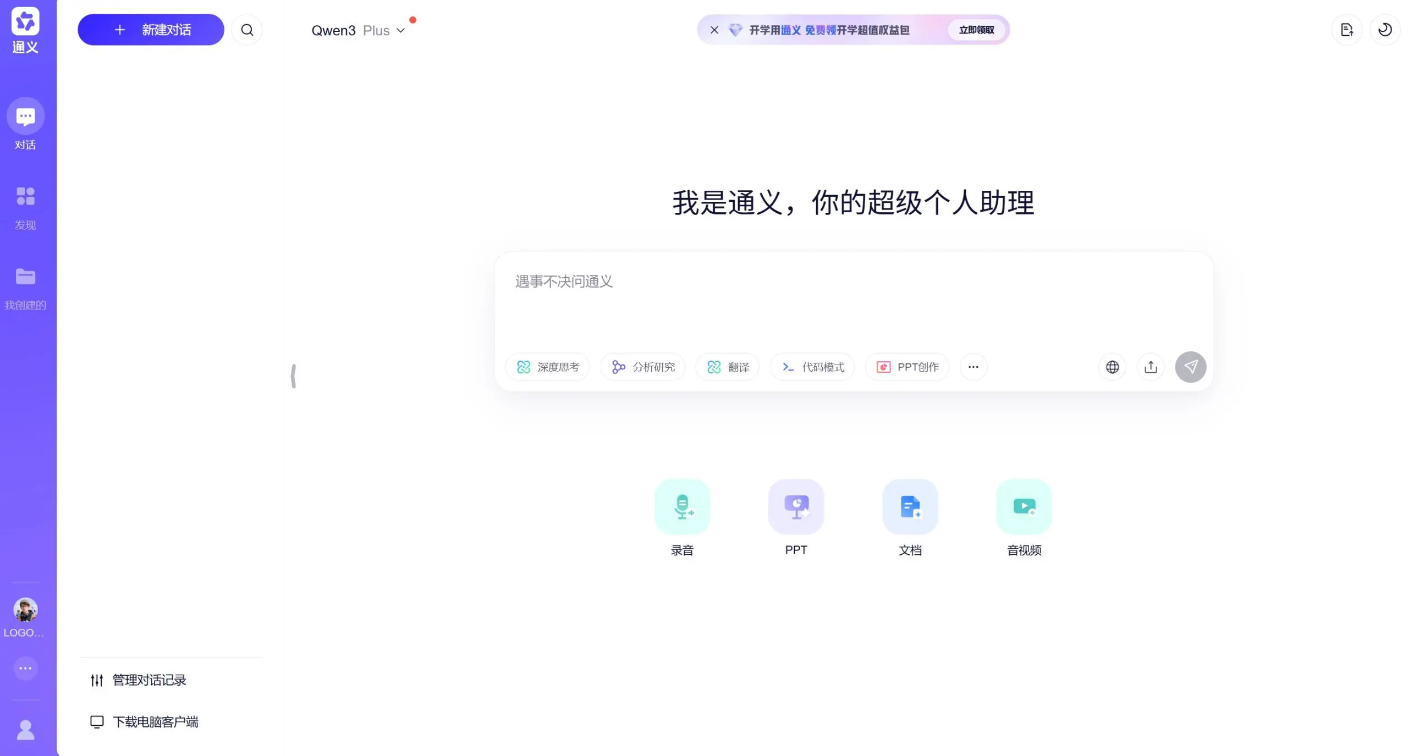Click 下载电脑客户端 download desktop client

click(144, 721)
